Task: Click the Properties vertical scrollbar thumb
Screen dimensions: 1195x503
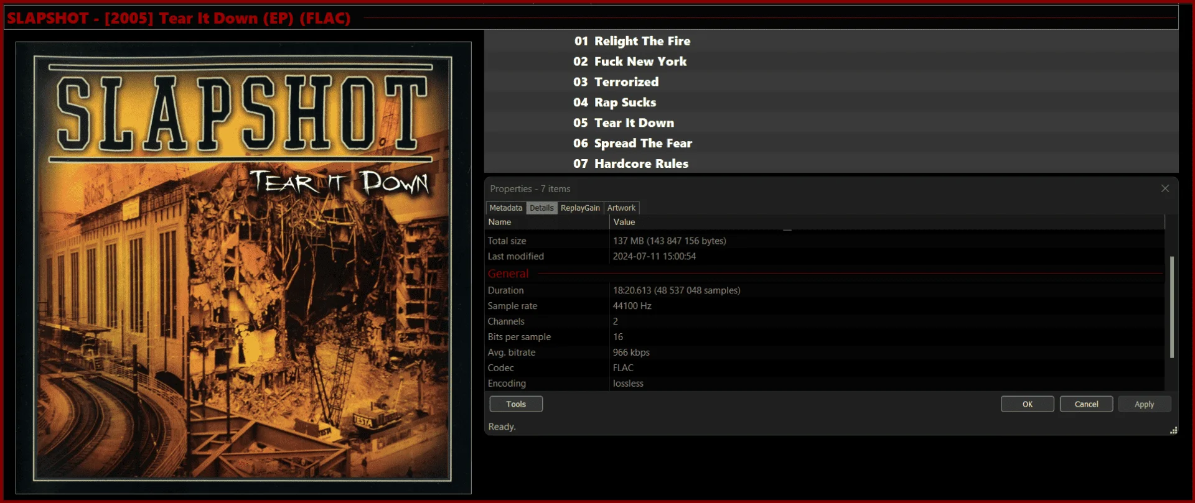Action: click(x=1172, y=307)
